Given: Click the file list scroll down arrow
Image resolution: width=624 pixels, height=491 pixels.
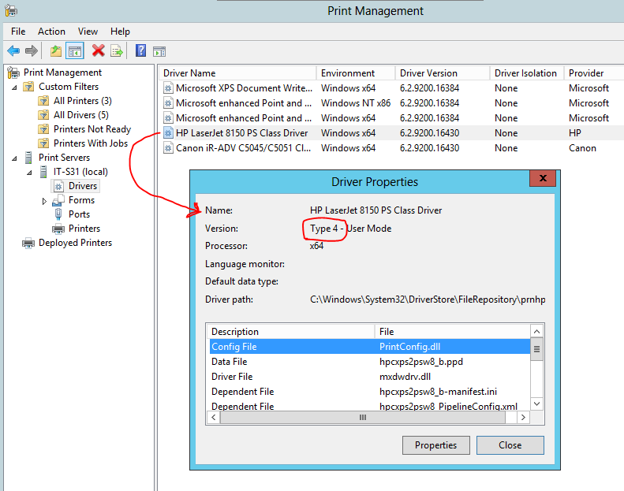Looking at the screenshot, I should (537, 404).
